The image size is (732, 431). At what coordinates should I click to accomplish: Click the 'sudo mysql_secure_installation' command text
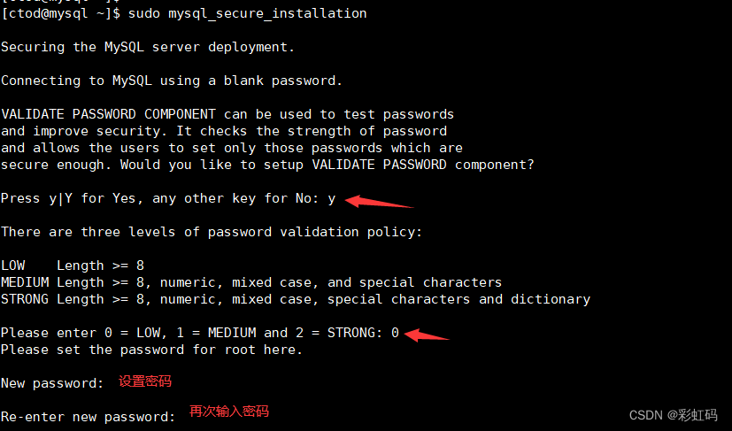coord(247,14)
